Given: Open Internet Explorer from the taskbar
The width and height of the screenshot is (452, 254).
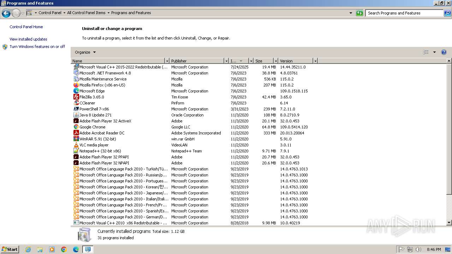Looking at the screenshot, I should pyautogui.click(x=28, y=249).
